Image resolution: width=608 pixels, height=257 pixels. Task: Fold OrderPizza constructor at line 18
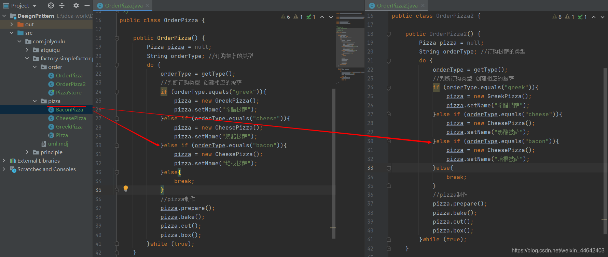pos(116,38)
